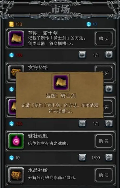This screenshot has width=120, height=188.
Task: Tap the scroll icon inside the tooltip popup
Action: [x=61, y=83]
